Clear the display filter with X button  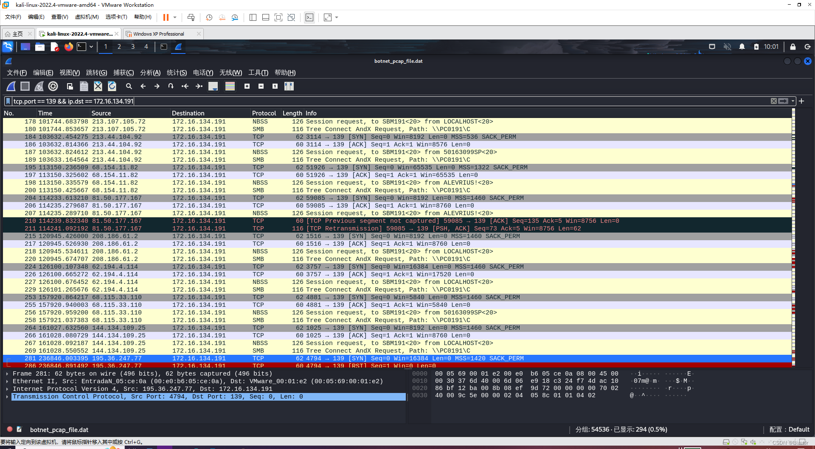774,101
